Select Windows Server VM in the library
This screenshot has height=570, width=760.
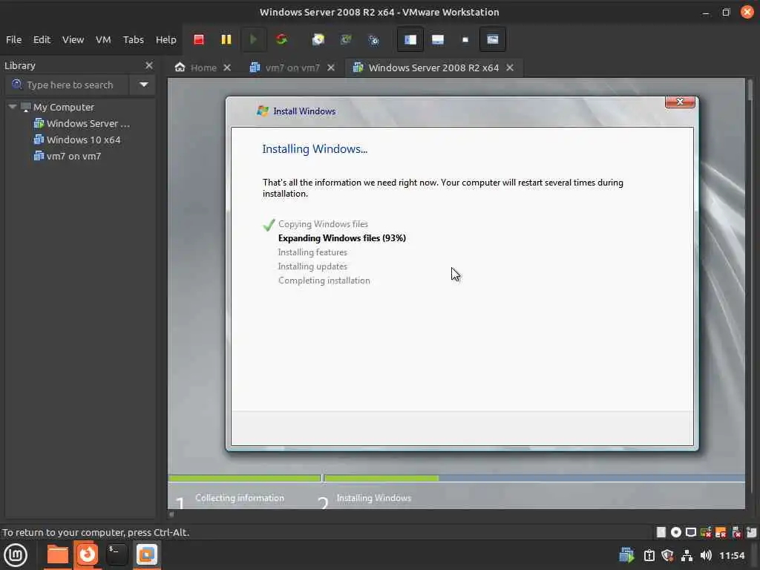(x=82, y=124)
